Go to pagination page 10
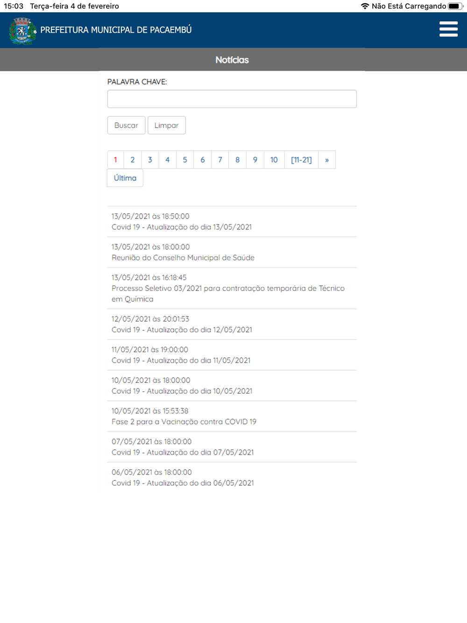 (274, 160)
